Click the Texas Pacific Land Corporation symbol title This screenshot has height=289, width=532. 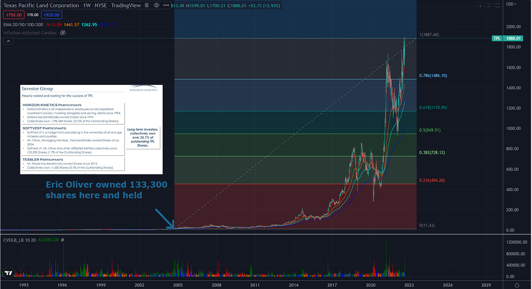coord(41,5)
